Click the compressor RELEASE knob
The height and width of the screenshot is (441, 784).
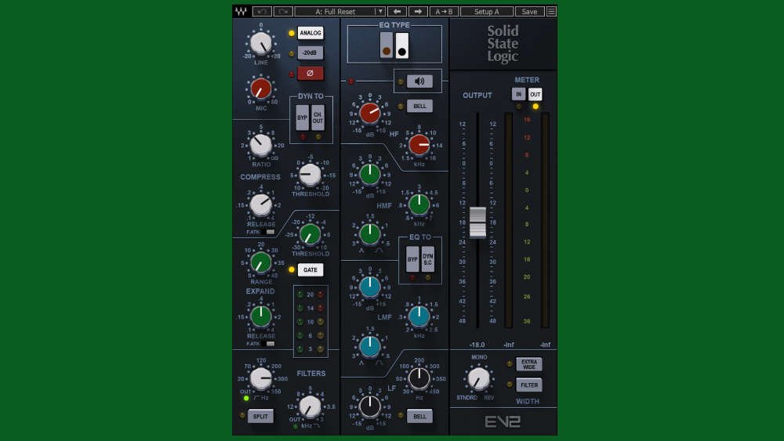pos(261,204)
